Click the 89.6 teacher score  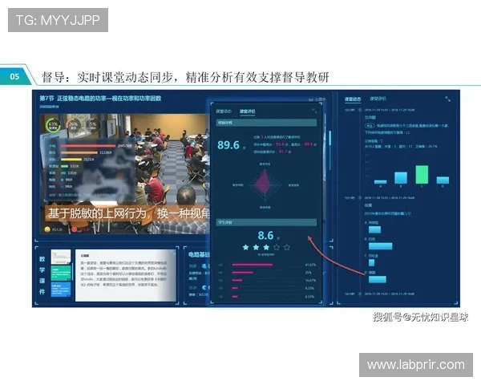[228, 145]
